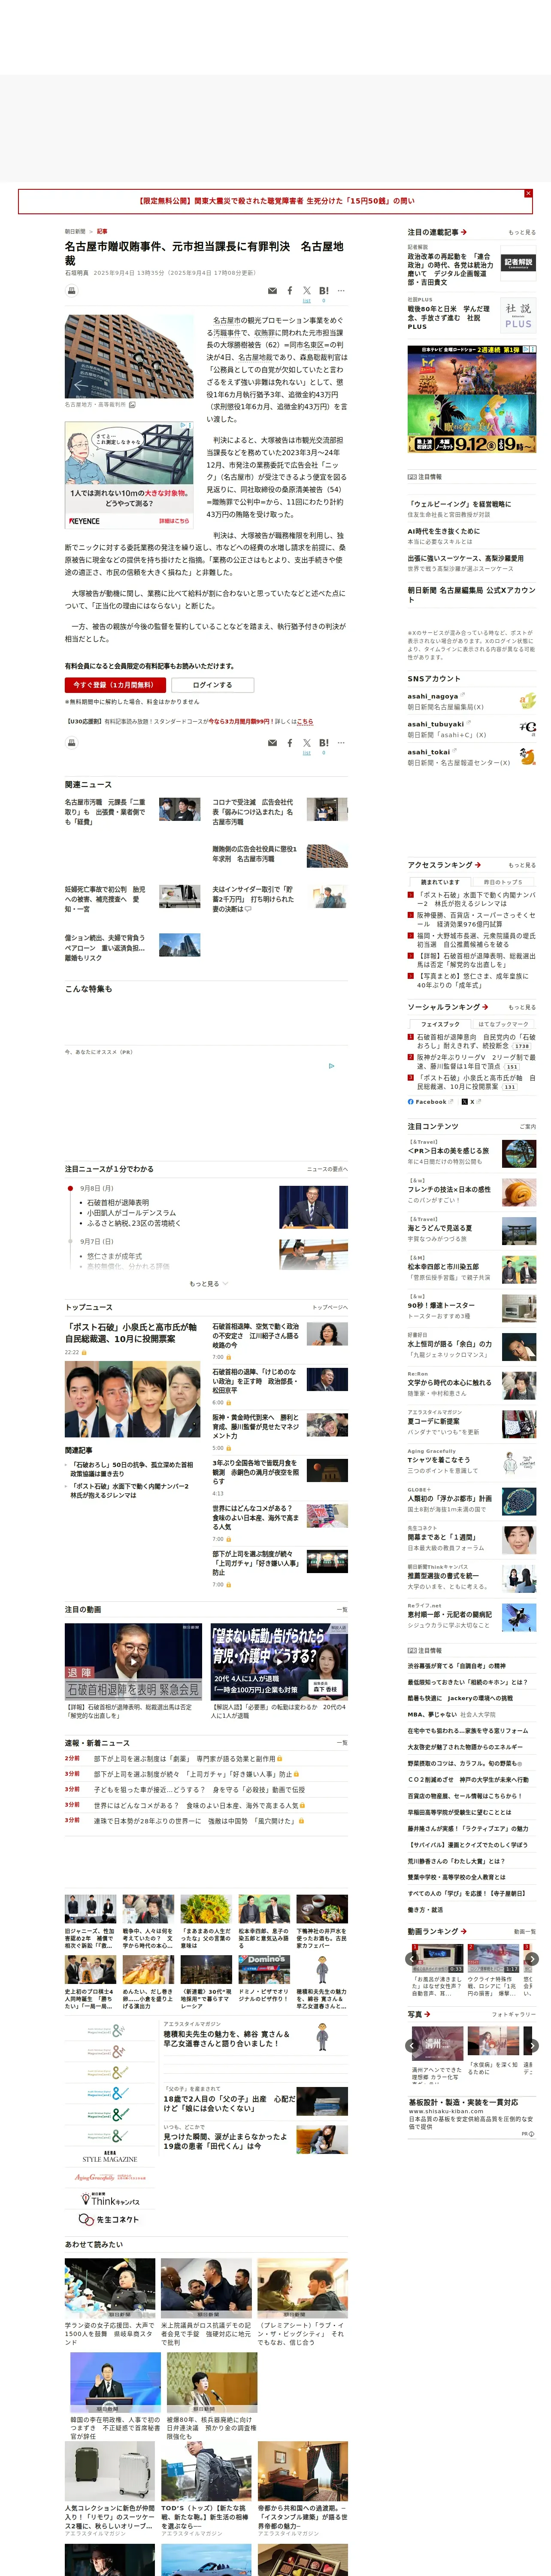The width and height of the screenshot is (551, 2576).
Task: Open 先生コネクト logo link
Action: tap(110, 2220)
